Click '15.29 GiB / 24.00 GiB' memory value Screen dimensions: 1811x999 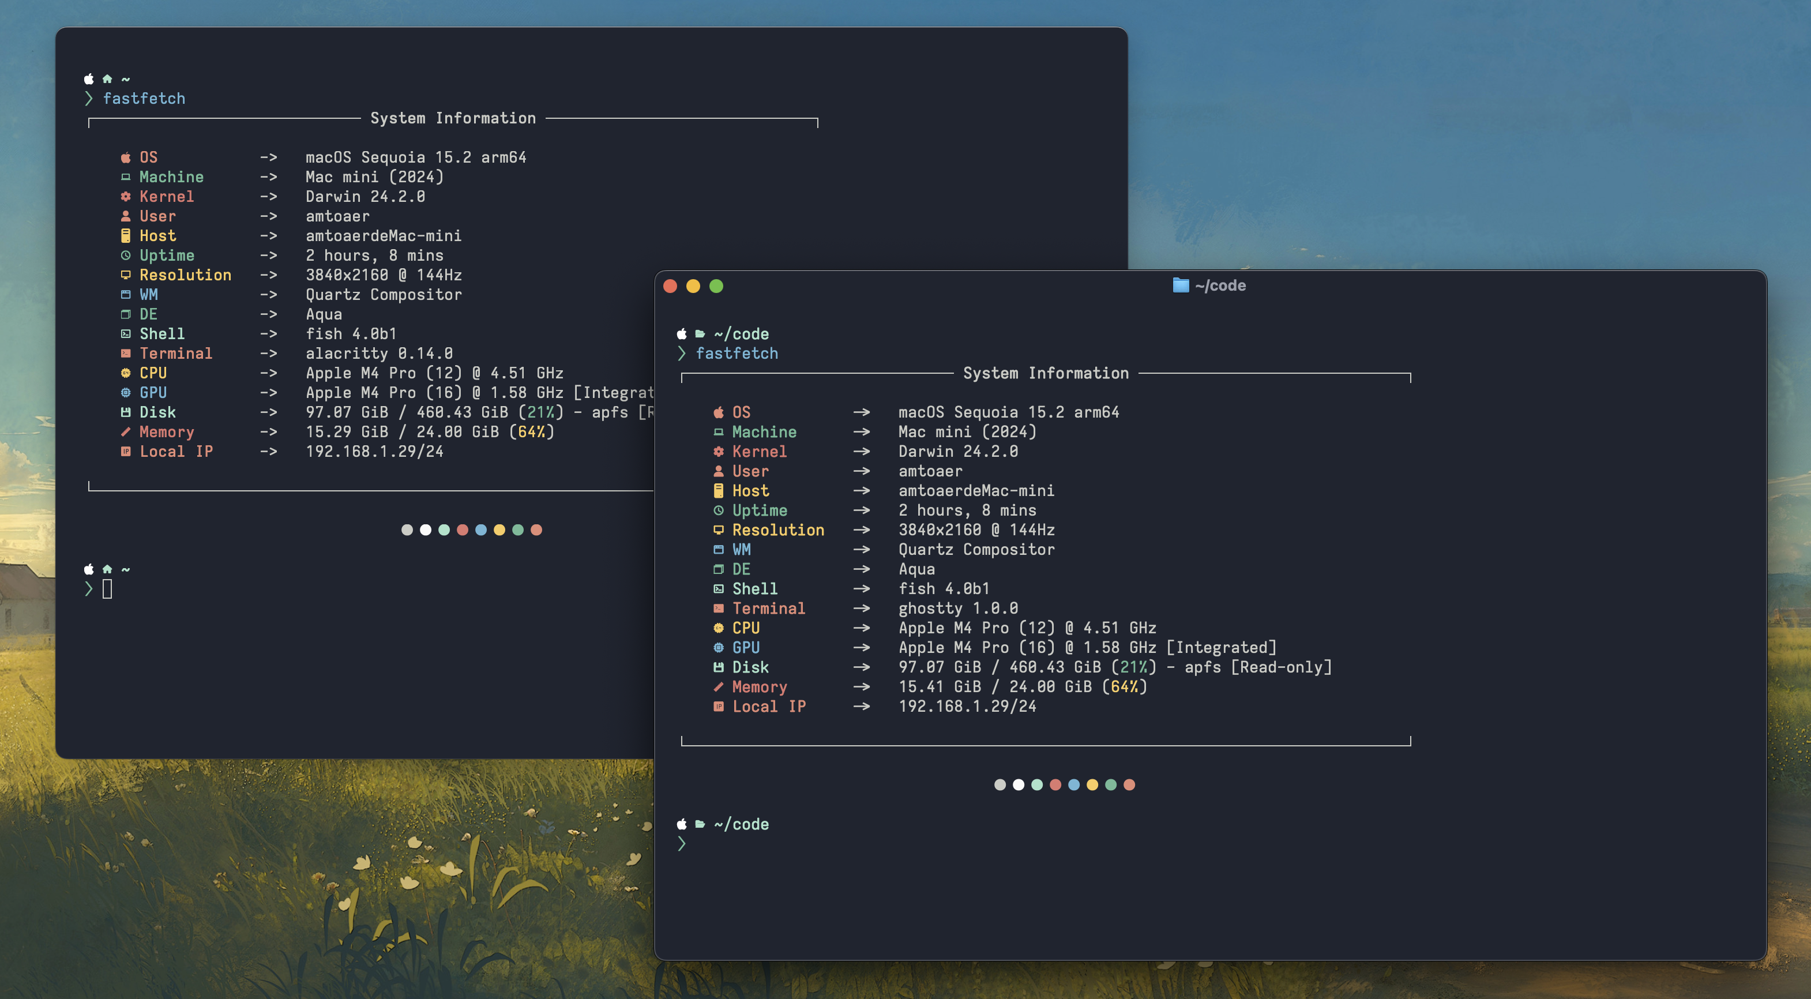coord(402,433)
